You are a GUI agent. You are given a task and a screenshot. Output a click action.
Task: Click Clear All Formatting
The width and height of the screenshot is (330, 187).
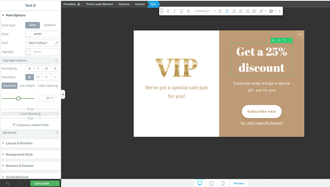30,125
